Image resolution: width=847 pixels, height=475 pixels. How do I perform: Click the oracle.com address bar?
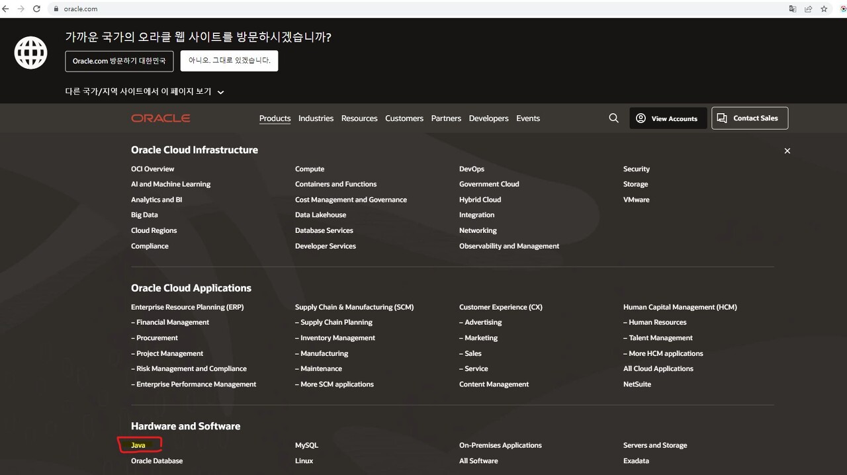tap(417, 9)
